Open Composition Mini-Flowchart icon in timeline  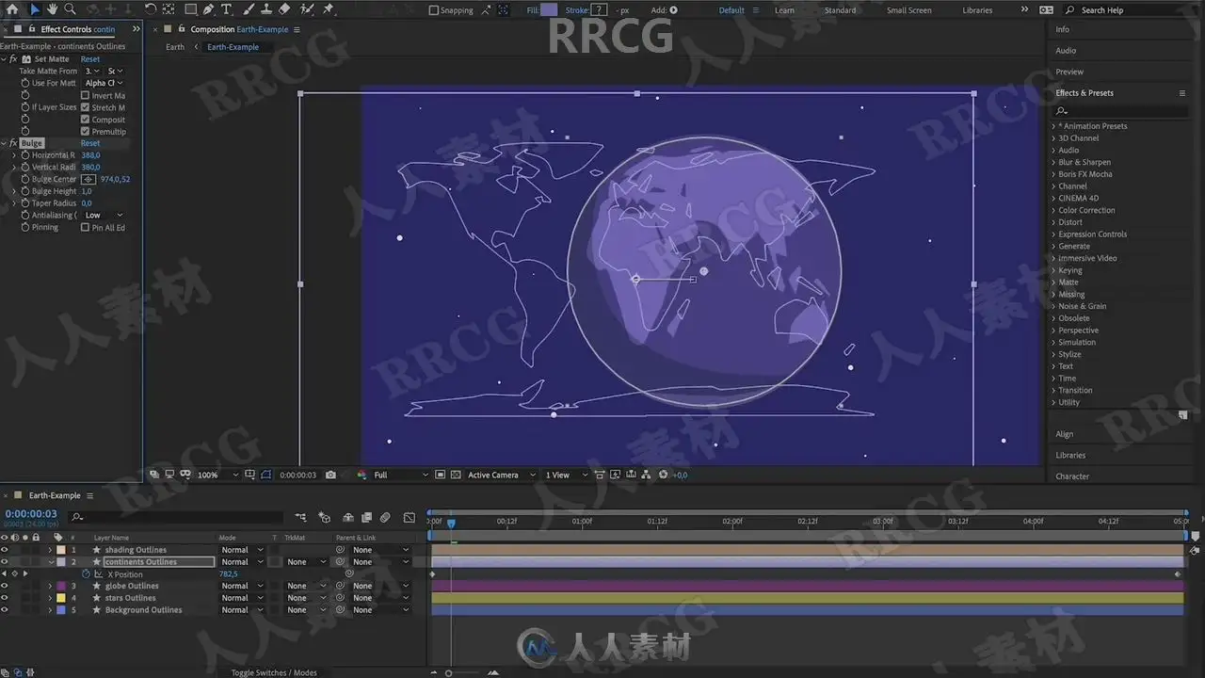(x=300, y=517)
